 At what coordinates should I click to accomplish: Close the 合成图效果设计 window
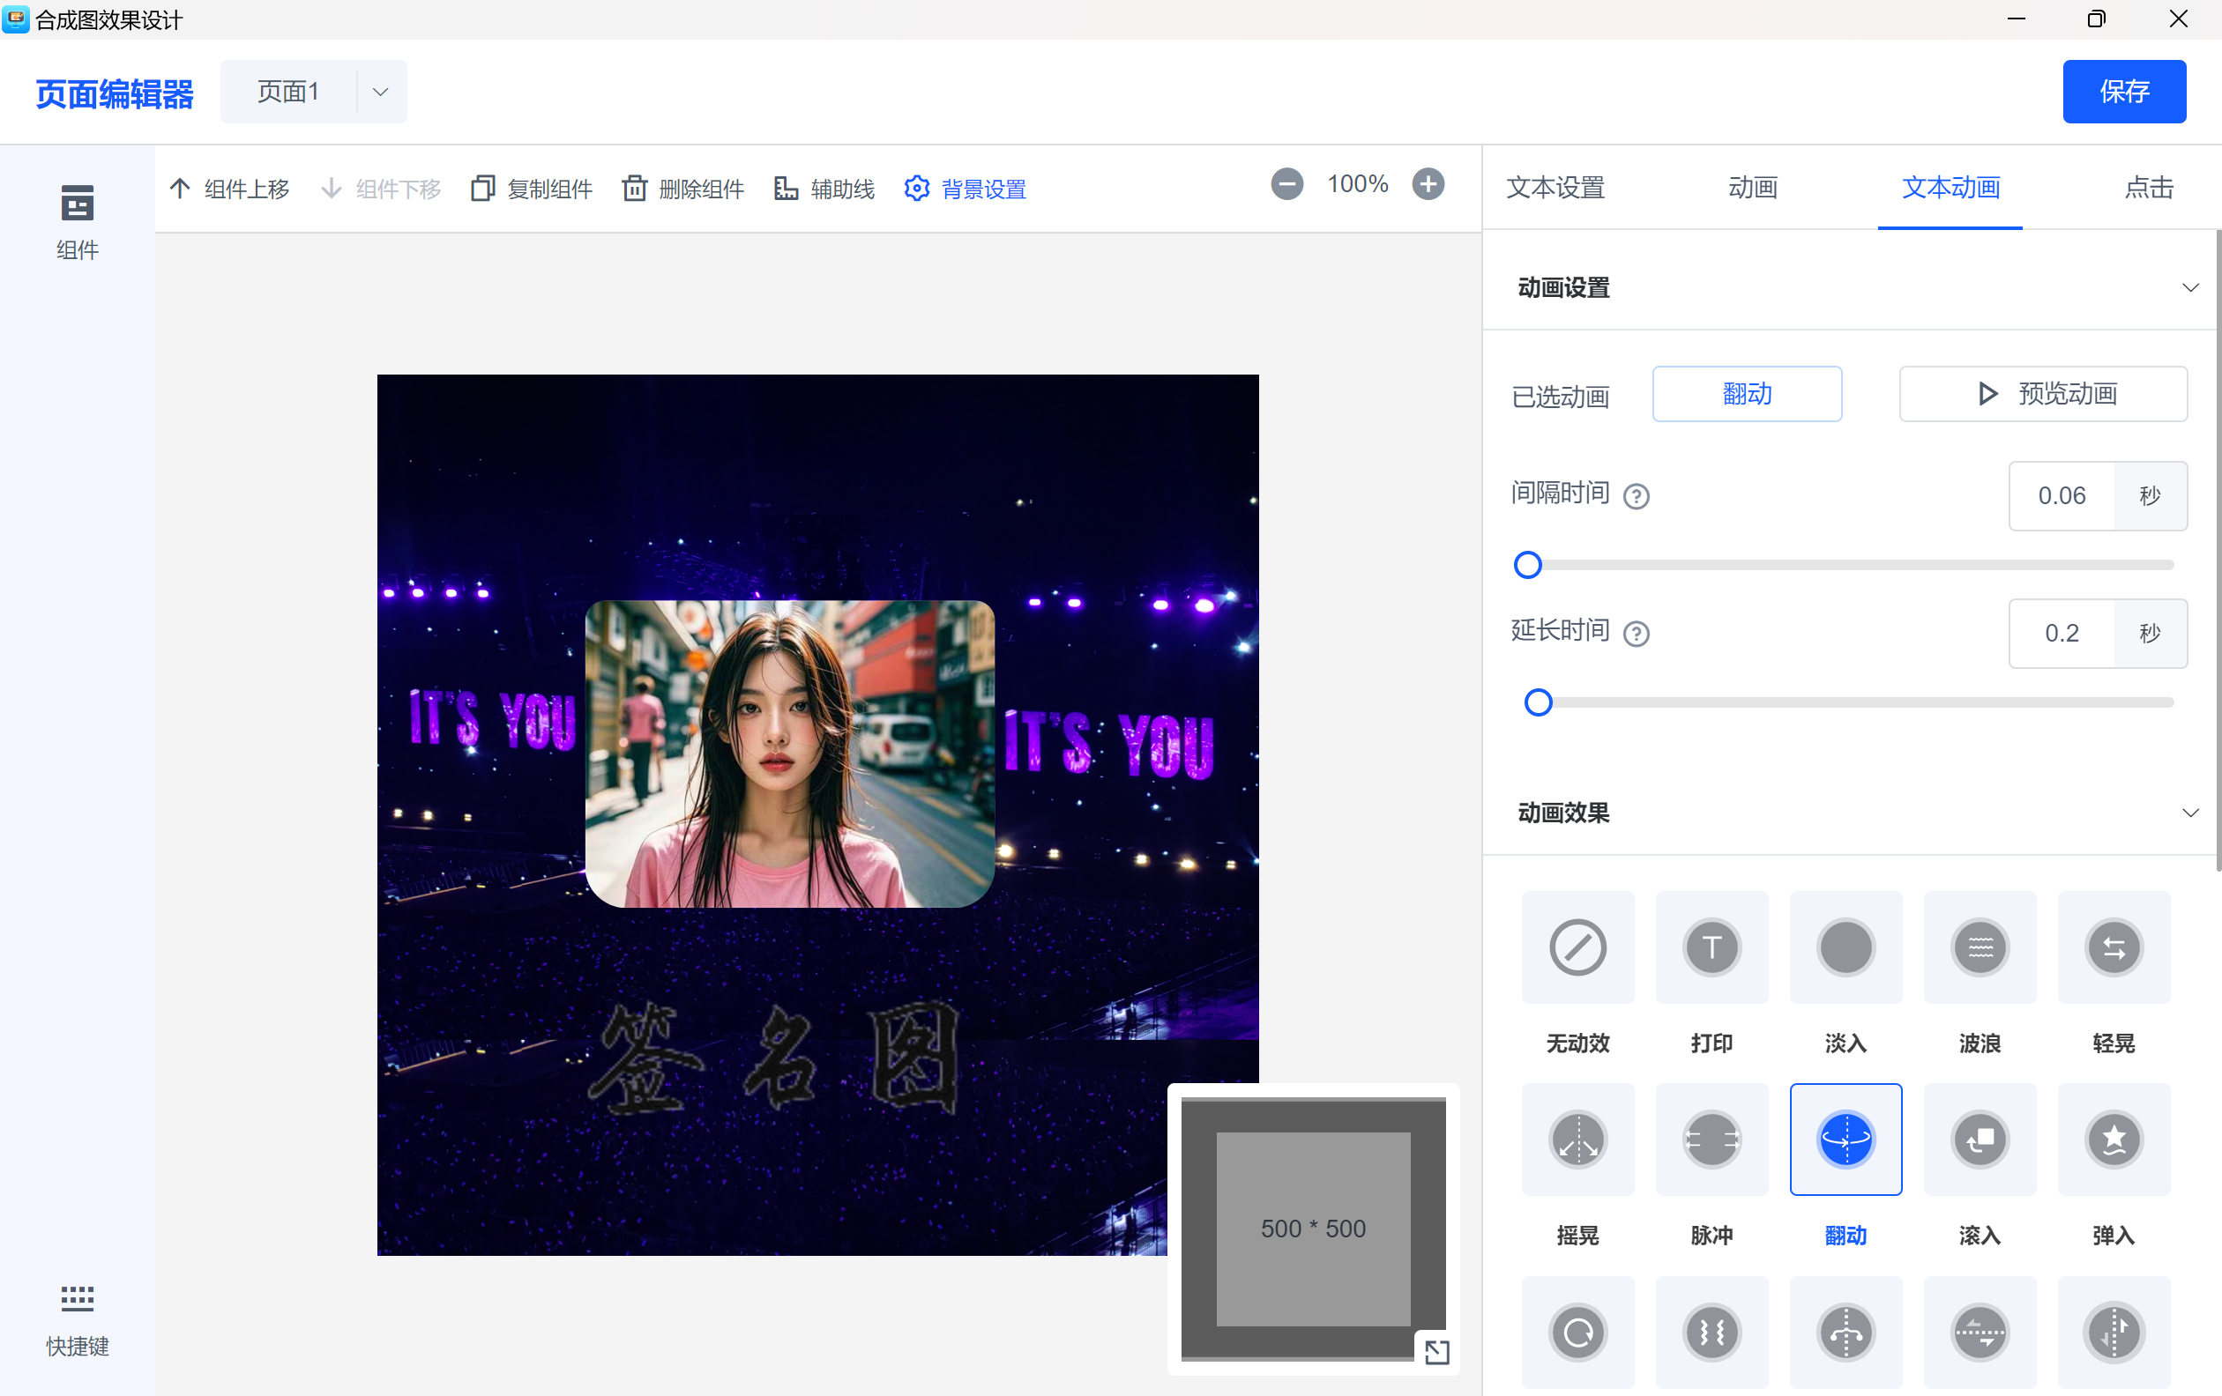coord(2179,19)
